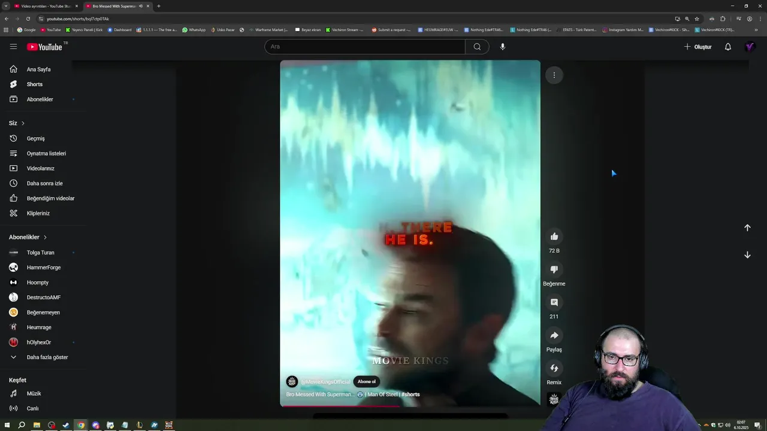The image size is (767, 431).
Task: Open taskbar search magnifier
Action: pyautogui.click(x=22, y=425)
